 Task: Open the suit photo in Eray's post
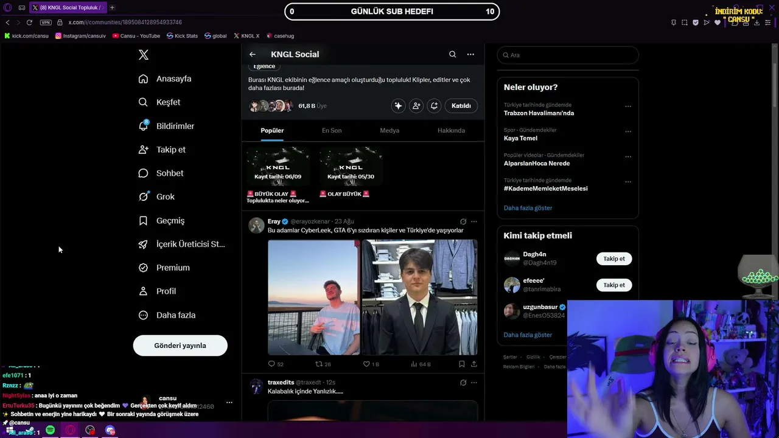click(x=419, y=297)
